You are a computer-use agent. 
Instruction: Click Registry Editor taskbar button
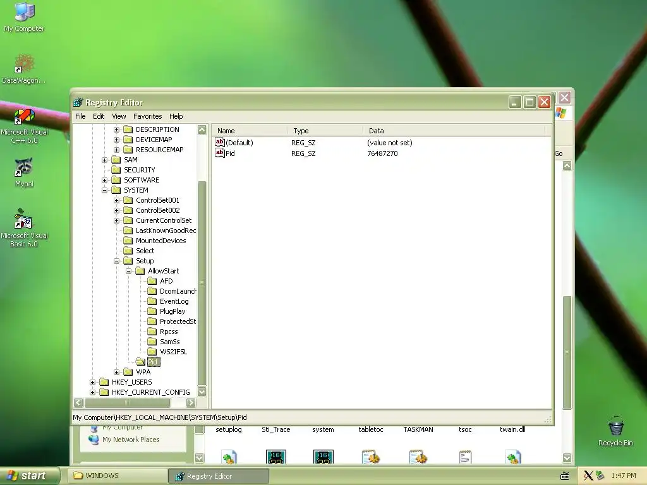219,476
